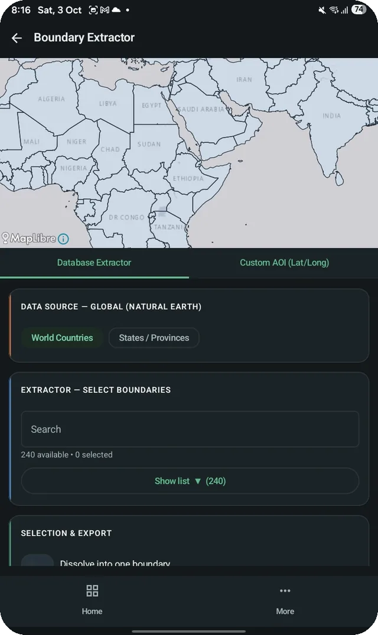Viewport: 378px width, 635px height.
Task: Tap the cloud notification icon
Action: pos(116,10)
